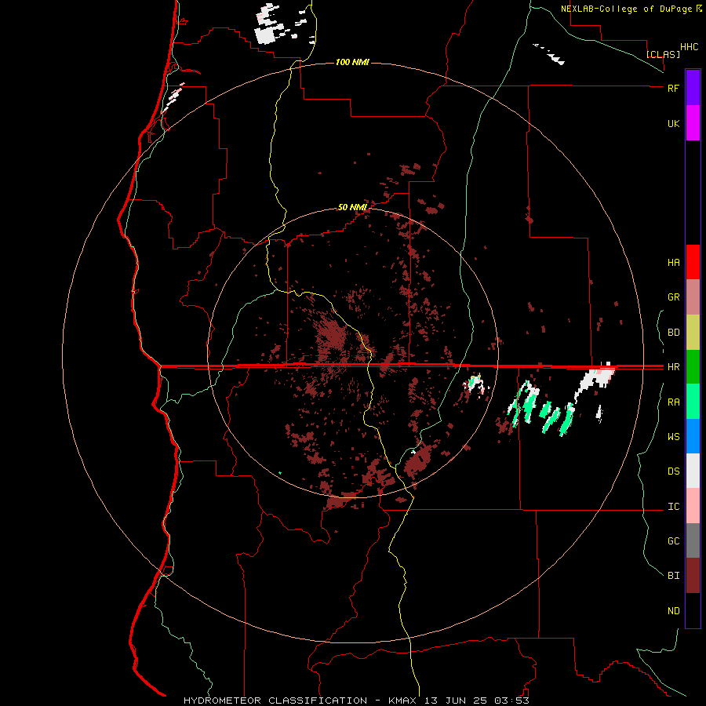
Task: Click the BD yellow legend swatch
Action: (693, 333)
